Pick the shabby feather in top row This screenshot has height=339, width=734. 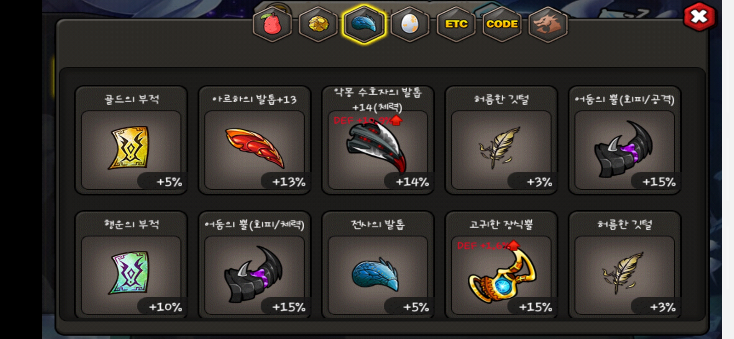pyautogui.click(x=501, y=140)
